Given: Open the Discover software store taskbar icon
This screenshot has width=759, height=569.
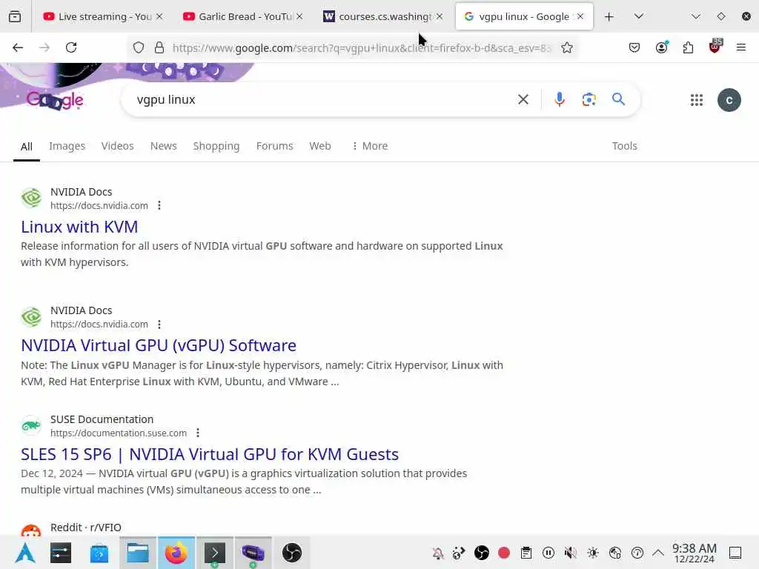Looking at the screenshot, I should pyautogui.click(x=99, y=553).
